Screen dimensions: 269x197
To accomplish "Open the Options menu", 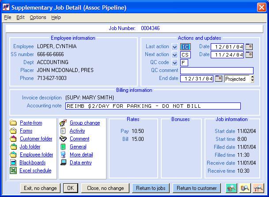I will coord(38,17).
